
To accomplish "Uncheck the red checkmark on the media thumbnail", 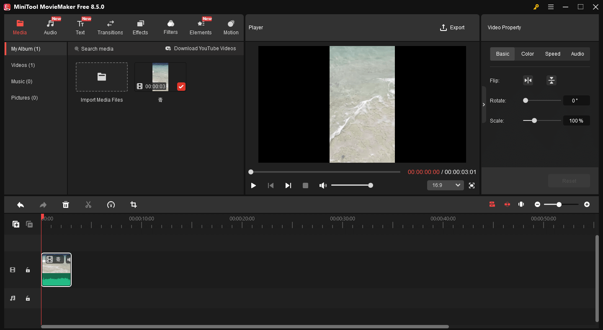I will coord(181,87).
